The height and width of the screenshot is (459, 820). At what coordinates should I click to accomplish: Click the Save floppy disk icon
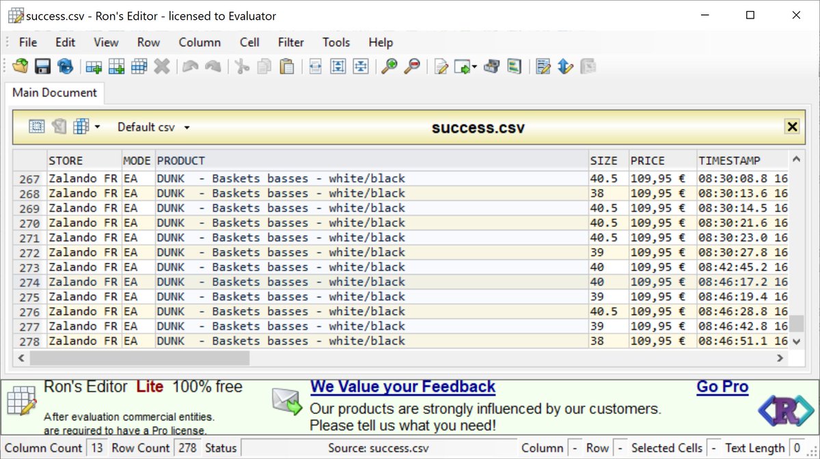(x=43, y=66)
